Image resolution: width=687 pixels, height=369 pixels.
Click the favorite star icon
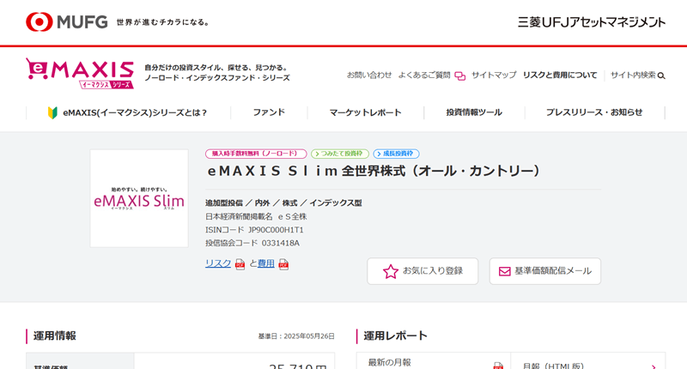391,271
